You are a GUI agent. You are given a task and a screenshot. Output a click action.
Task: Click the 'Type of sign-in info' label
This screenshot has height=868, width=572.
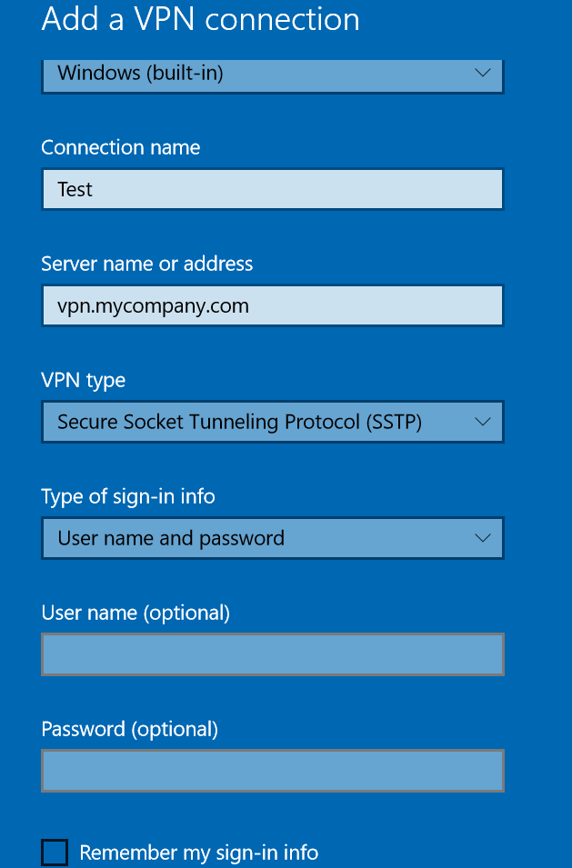128,497
